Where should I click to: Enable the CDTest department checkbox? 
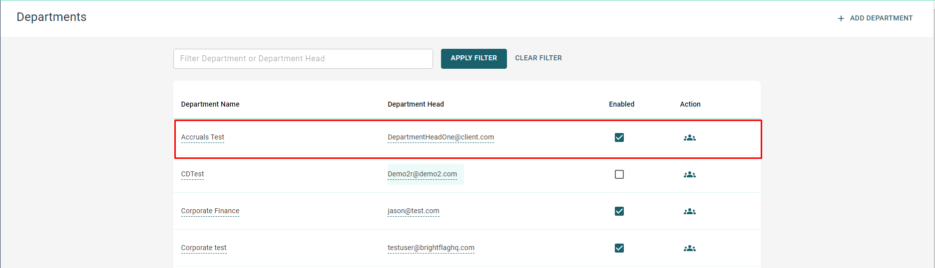(x=619, y=174)
